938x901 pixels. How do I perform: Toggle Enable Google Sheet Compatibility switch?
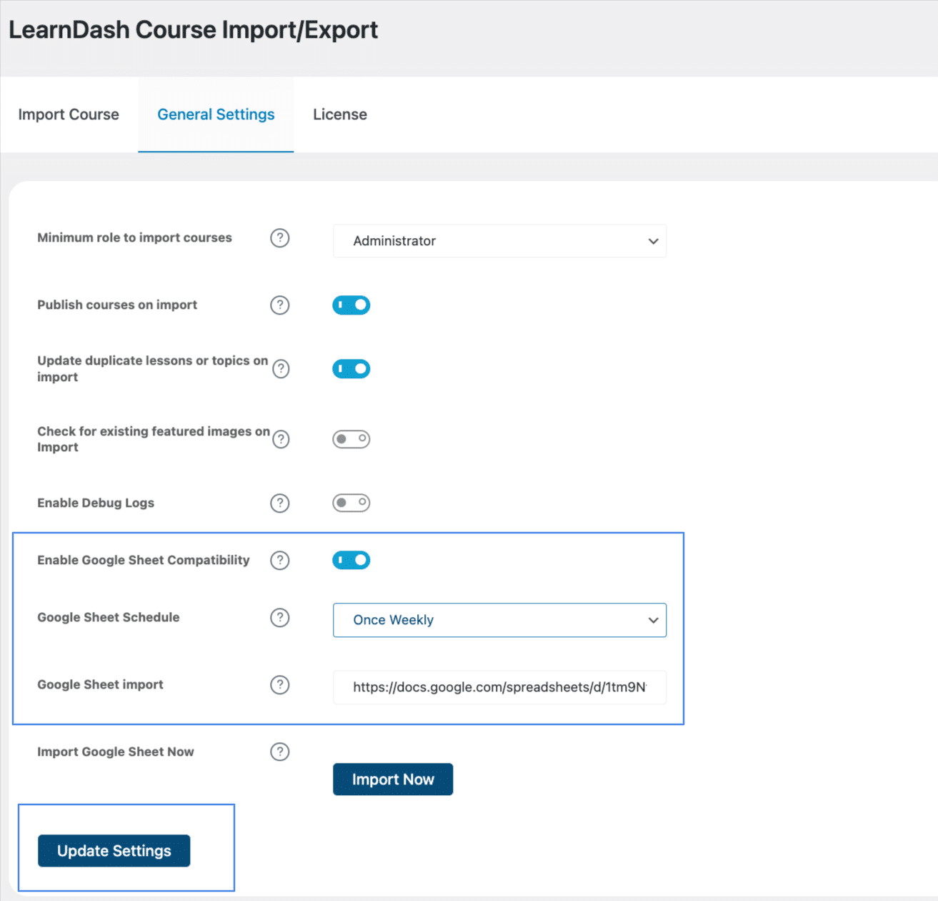(x=351, y=560)
